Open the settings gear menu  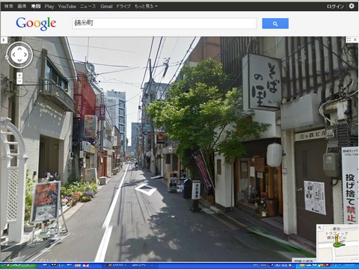[x=352, y=6]
